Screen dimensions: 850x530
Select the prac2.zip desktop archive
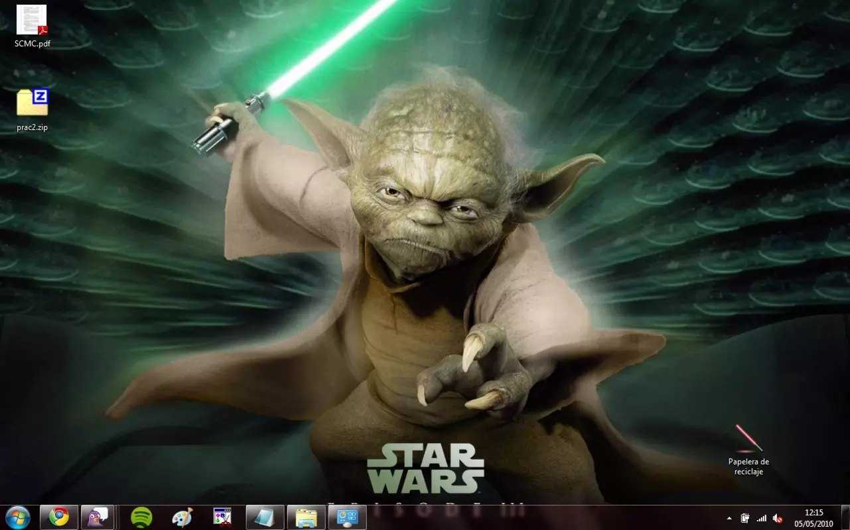32,110
